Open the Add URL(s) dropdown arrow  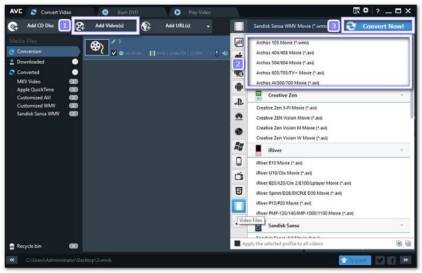coord(208,26)
